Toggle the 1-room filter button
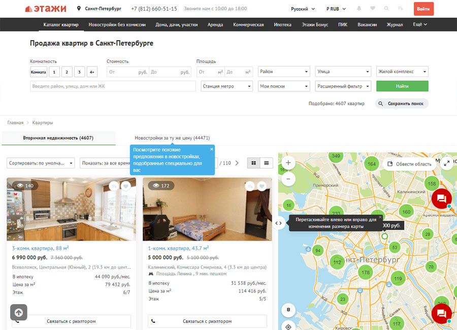The width and height of the screenshot is (457, 330). [x=54, y=72]
